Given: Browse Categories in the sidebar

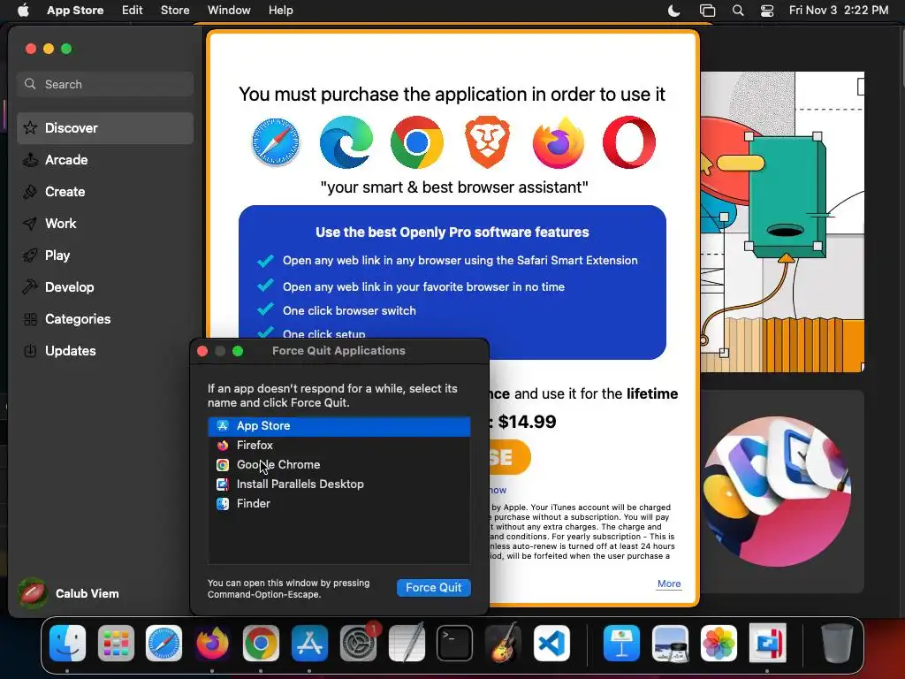Looking at the screenshot, I should click(105, 318).
